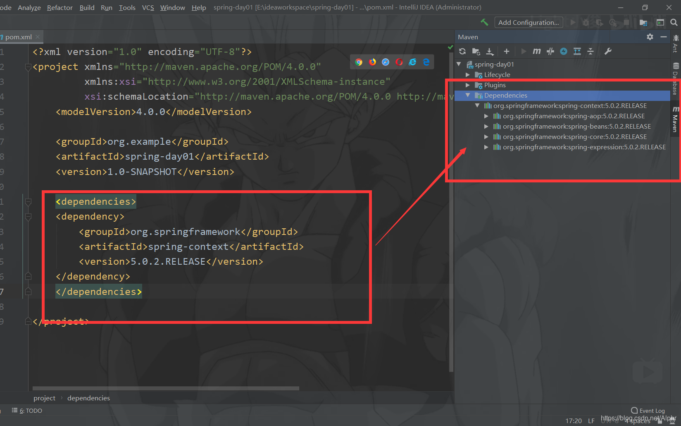Close the pom.xml tab
Screen dimensions: 681x426
click(38, 37)
